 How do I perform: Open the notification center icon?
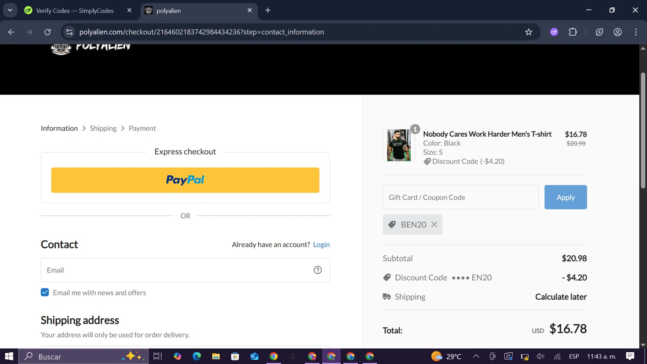[x=630, y=356]
